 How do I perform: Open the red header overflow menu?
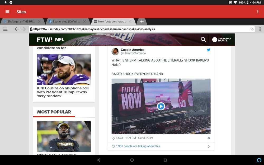point(258,11)
